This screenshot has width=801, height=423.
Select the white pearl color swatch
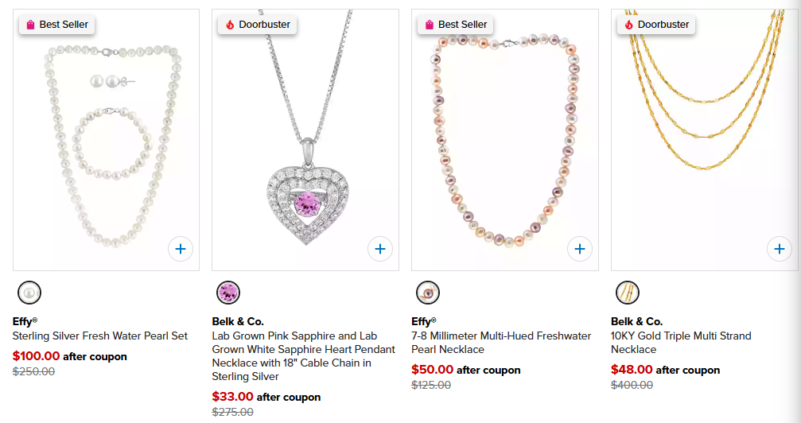click(29, 293)
